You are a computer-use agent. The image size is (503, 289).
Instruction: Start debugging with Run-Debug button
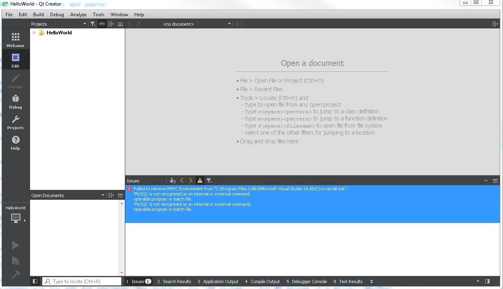point(15,260)
